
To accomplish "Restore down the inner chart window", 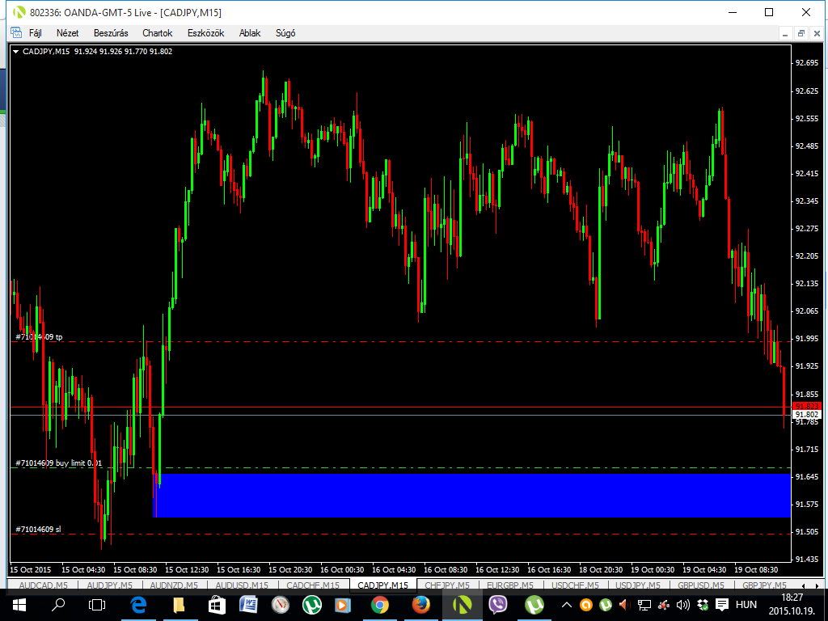I will 801,33.
